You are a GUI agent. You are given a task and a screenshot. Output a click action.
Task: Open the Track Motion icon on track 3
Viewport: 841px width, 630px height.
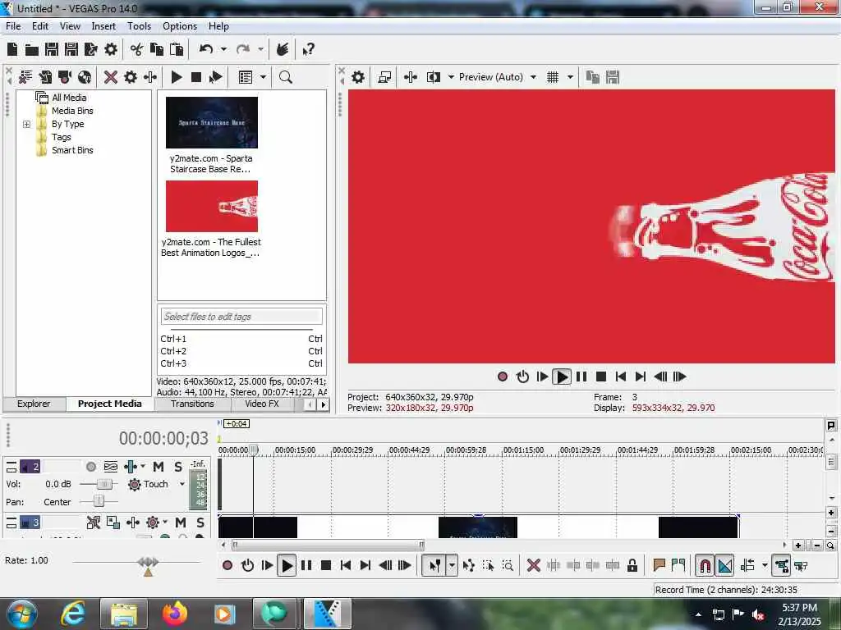click(113, 523)
